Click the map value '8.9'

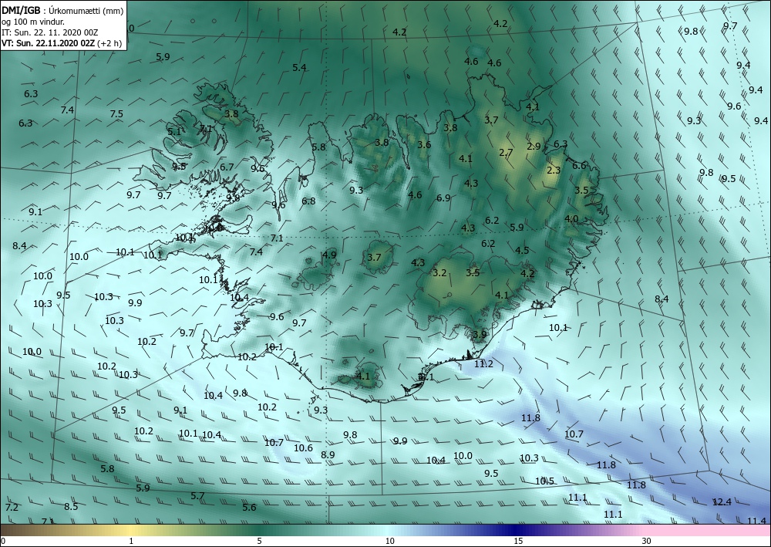click(328, 454)
